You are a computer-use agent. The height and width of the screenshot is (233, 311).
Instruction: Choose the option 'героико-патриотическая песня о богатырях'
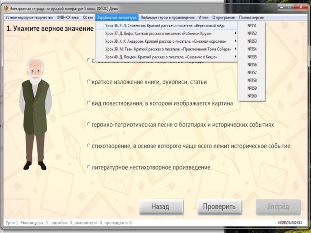(x=89, y=125)
